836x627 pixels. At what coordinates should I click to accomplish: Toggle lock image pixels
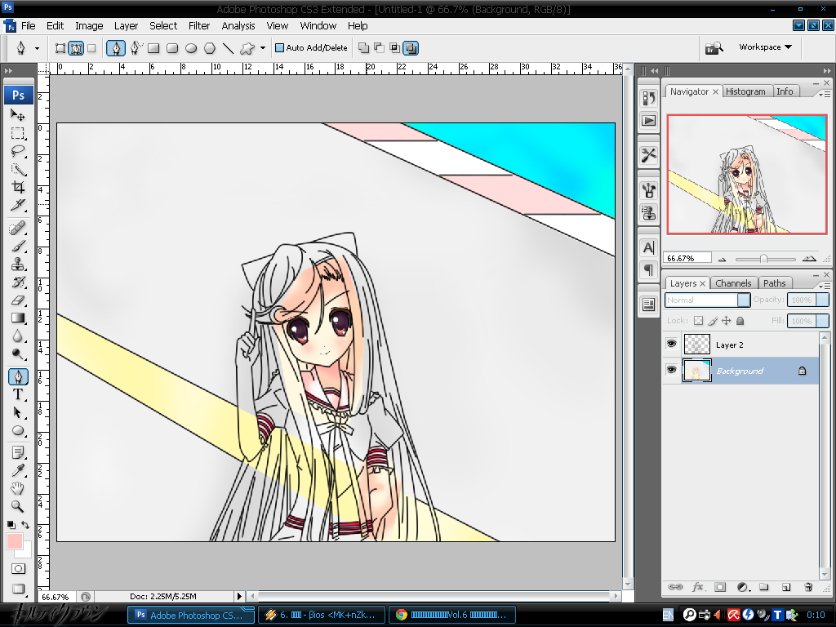tap(713, 320)
